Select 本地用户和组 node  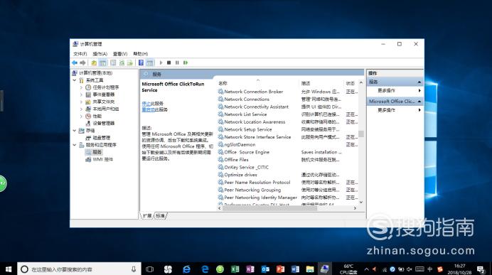point(105,109)
